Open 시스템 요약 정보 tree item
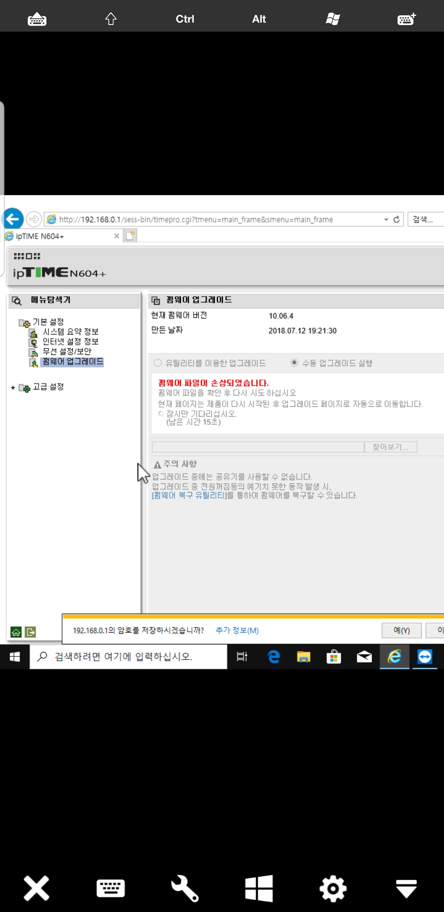This screenshot has width=444, height=912. tap(71, 332)
